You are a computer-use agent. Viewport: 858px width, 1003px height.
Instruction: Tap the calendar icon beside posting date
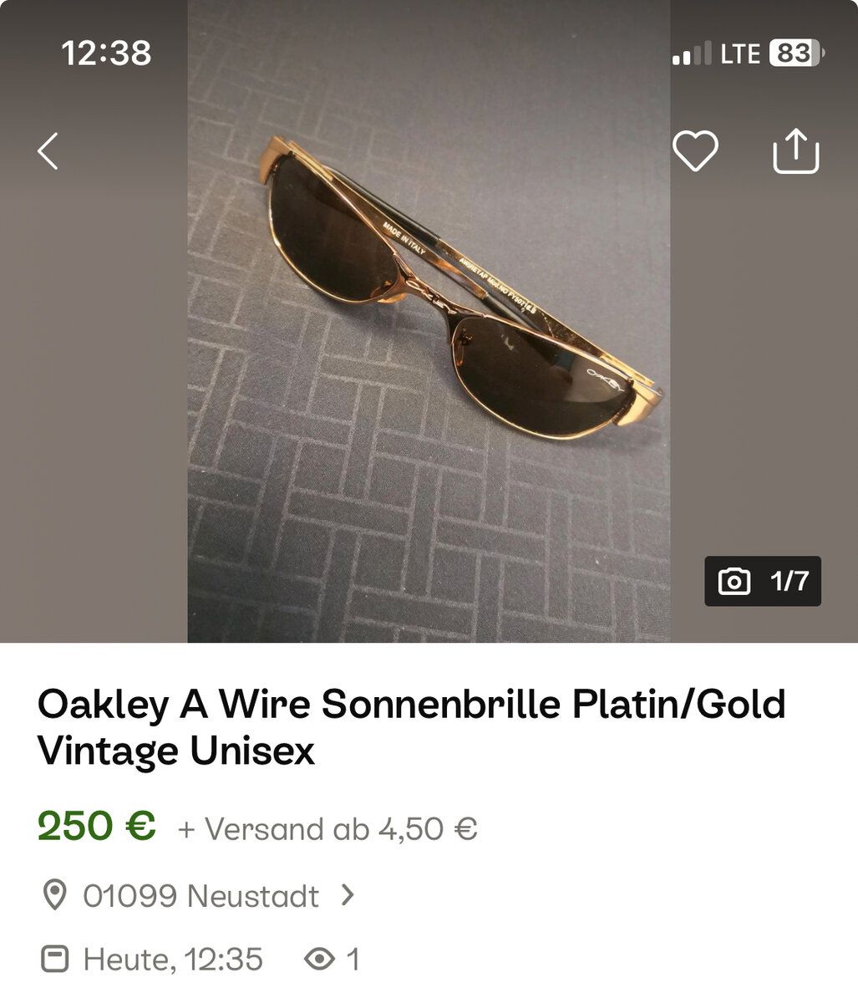54,959
